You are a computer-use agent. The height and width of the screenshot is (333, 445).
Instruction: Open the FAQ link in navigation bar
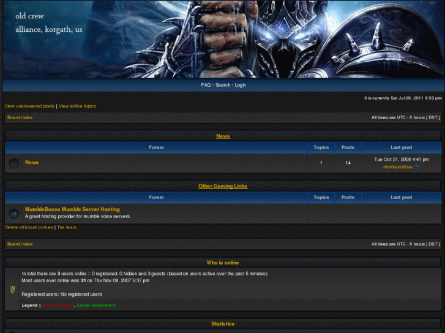[206, 85]
